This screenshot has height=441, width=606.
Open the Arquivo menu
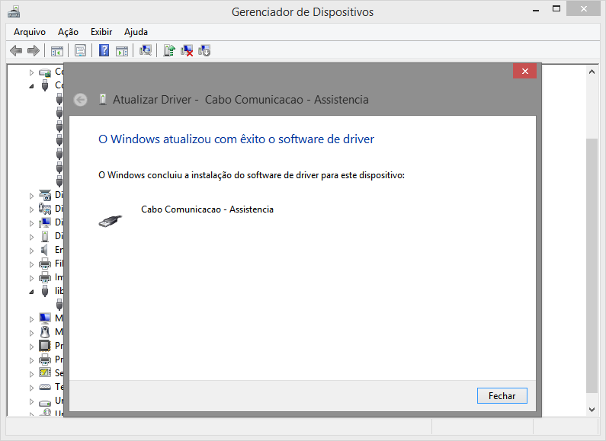30,32
